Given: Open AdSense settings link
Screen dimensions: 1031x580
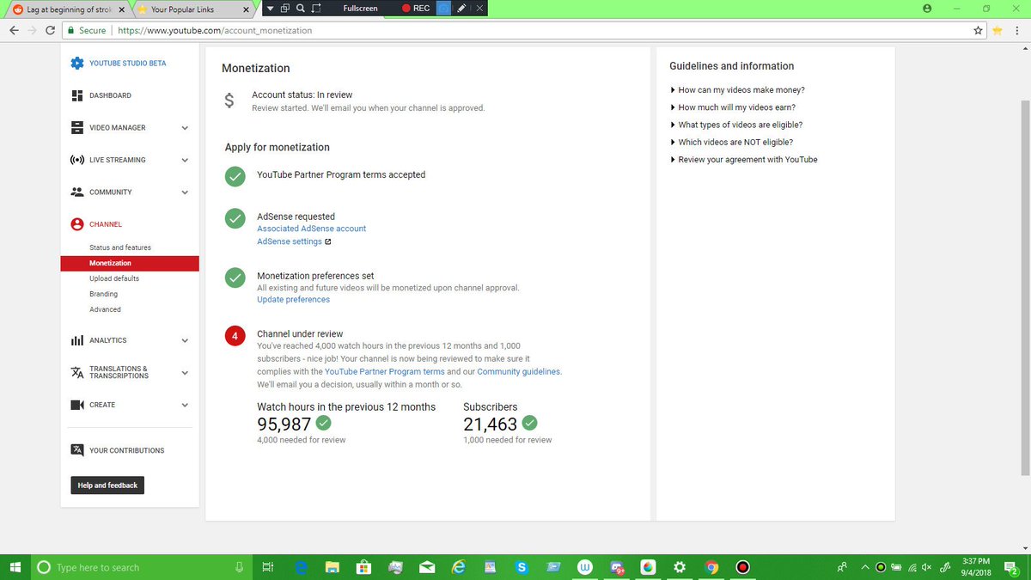Looking at the screenshot, I should coord(290,241).
